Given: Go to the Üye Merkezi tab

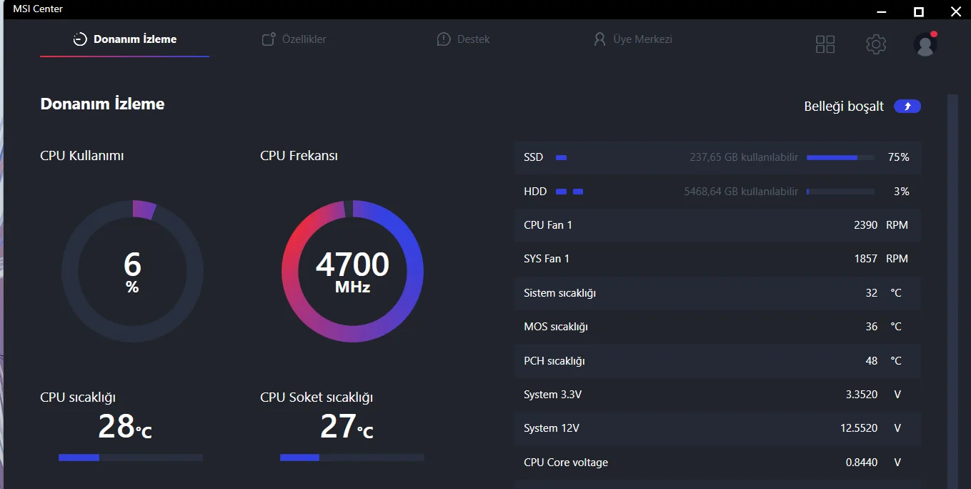Looking at the screenshot, I should point(642,39).
